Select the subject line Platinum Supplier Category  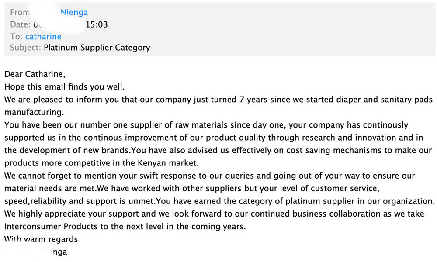[x=97, y=48]
